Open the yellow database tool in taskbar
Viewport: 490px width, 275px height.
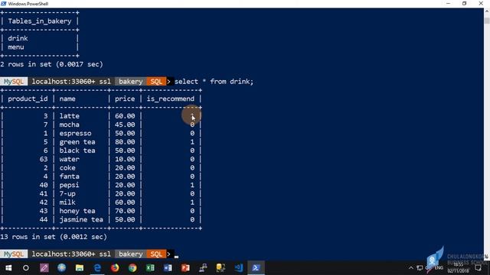coord(220,268)
